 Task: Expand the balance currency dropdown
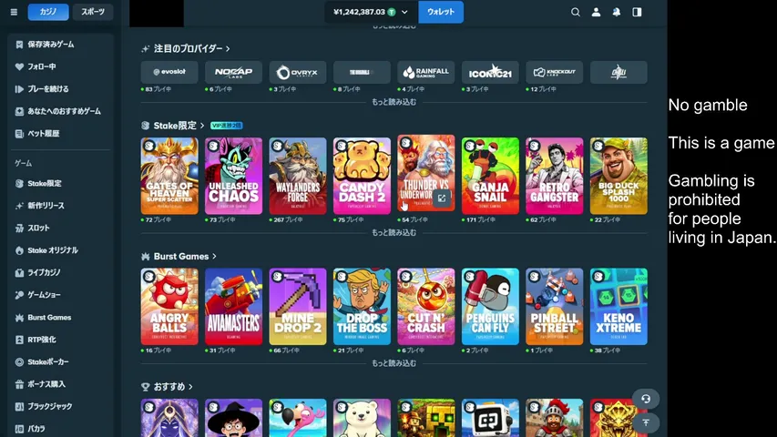pyautogui.click(x=404, y=12)
